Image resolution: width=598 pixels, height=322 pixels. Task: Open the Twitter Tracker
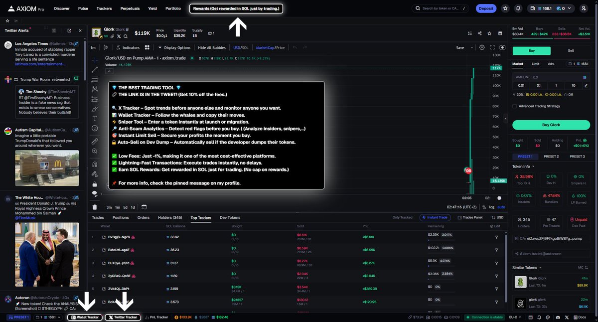(123, 317)
